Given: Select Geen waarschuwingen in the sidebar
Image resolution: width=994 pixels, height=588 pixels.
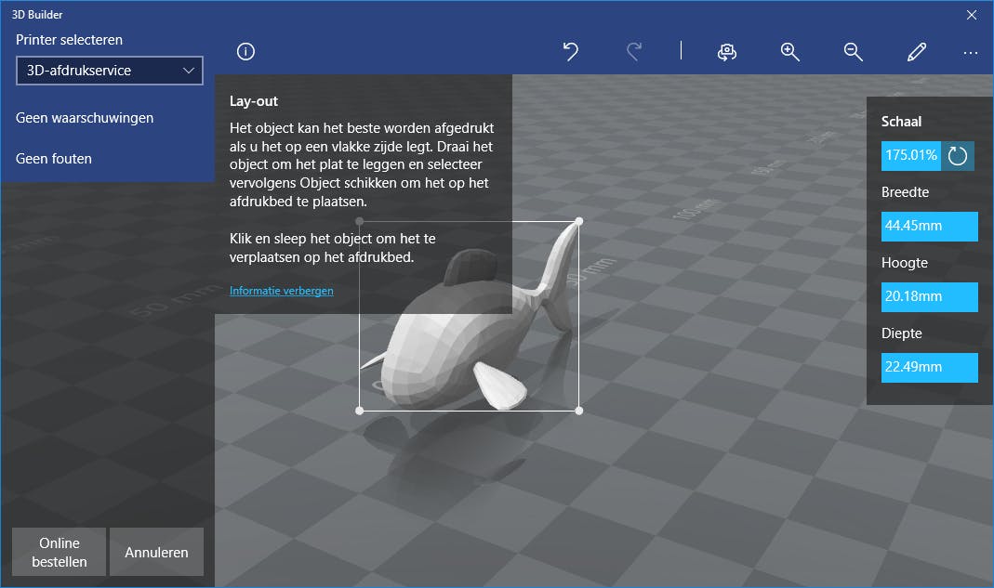Looking at the screenshot, I should click(x=84, y=117).
